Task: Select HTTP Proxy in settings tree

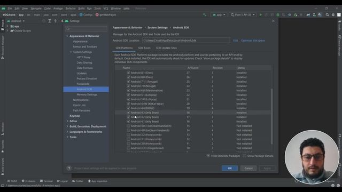Action: [x=83, y=57]
